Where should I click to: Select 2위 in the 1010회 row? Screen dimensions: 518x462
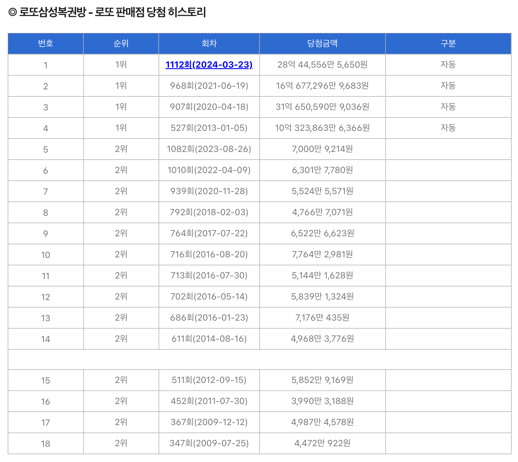click(121, 170)
